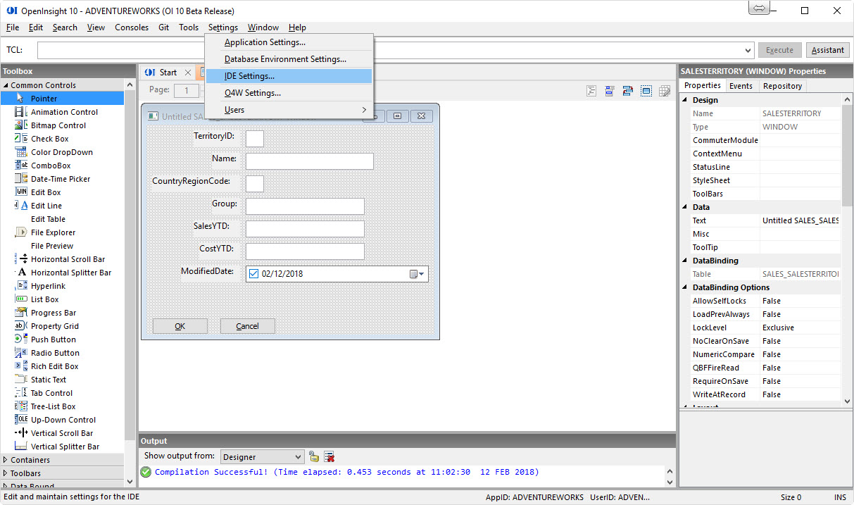854x505 pixels.
Task: Click the OK button on the form
Action: tap(180, 326)
